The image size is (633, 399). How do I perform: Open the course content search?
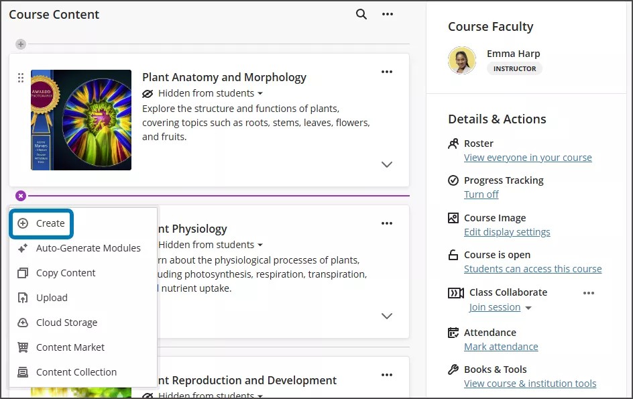click(x=361, y=13)
